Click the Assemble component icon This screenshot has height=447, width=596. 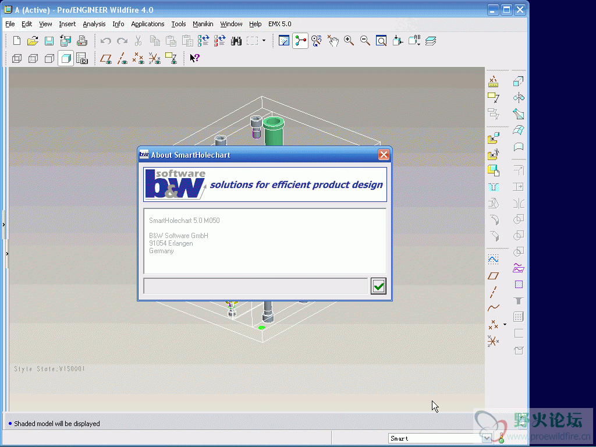pos(494,139)
